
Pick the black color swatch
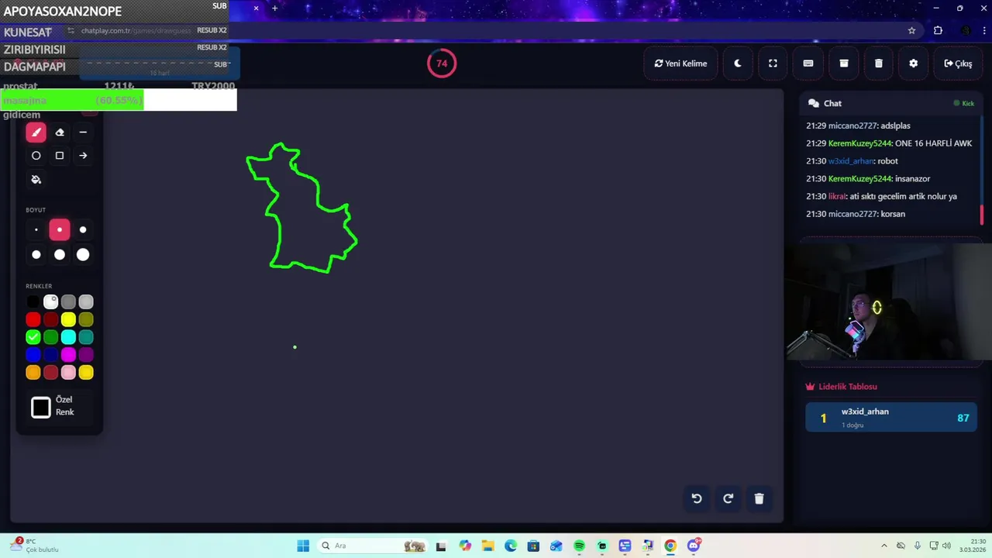tap(33, 301)
